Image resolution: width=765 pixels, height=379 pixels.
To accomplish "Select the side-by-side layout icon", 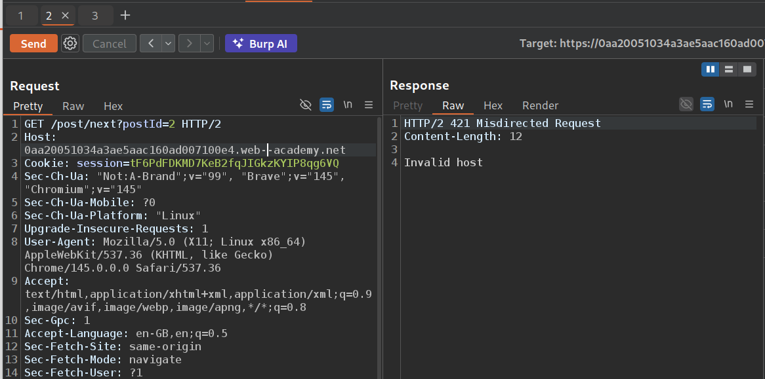I will tap(710, 69).
